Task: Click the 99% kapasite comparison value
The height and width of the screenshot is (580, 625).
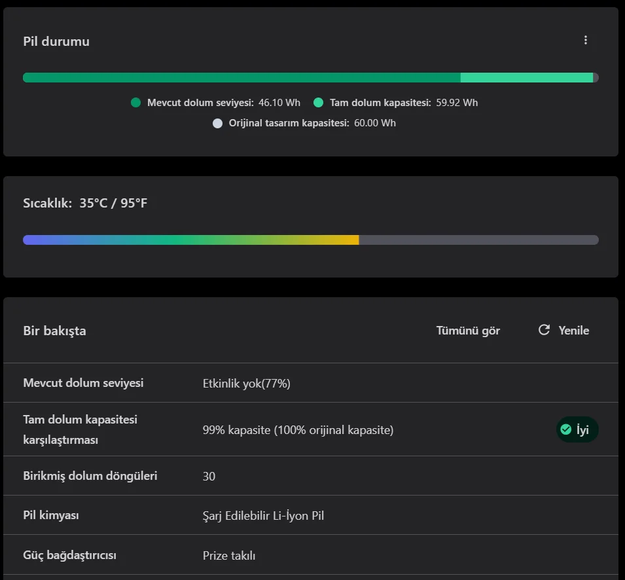Action: point(298,430)
